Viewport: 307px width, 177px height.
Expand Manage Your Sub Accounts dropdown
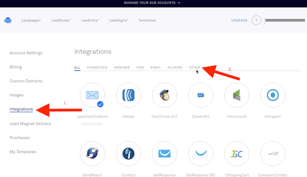[152, 3]
